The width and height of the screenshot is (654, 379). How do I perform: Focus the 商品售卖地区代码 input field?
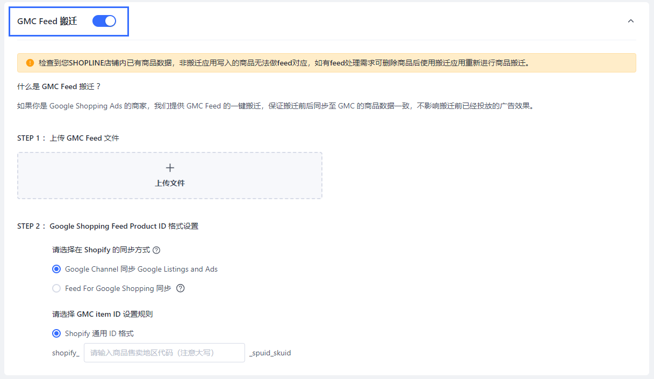164,353
